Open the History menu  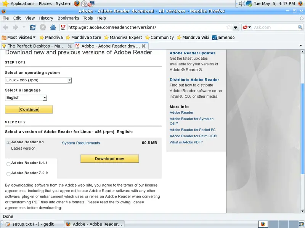click(46, 18)
